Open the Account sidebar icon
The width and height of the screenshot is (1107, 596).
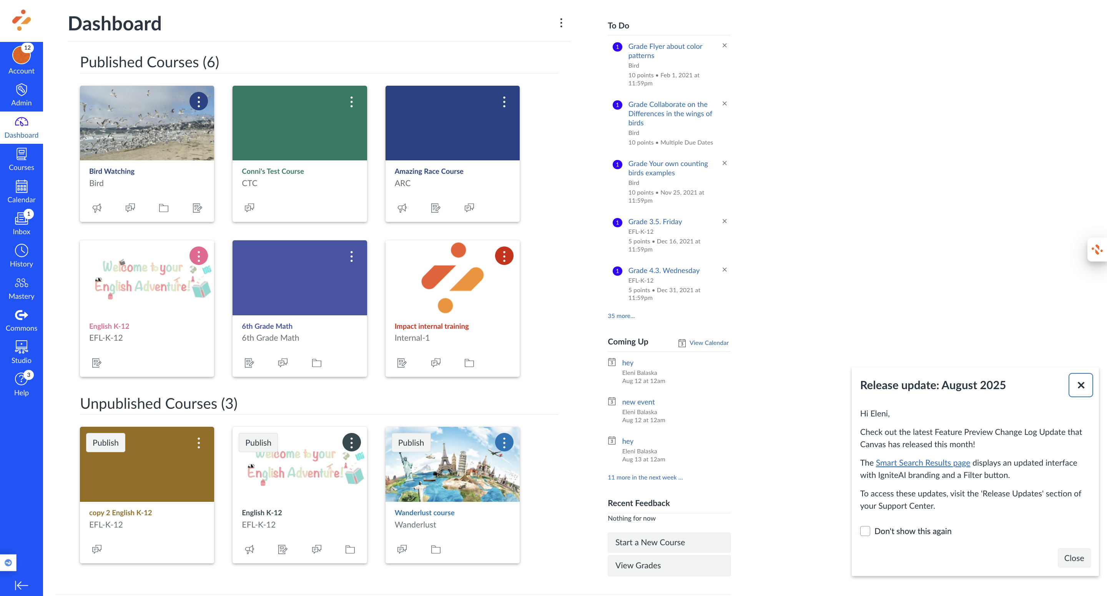point(22,59)
